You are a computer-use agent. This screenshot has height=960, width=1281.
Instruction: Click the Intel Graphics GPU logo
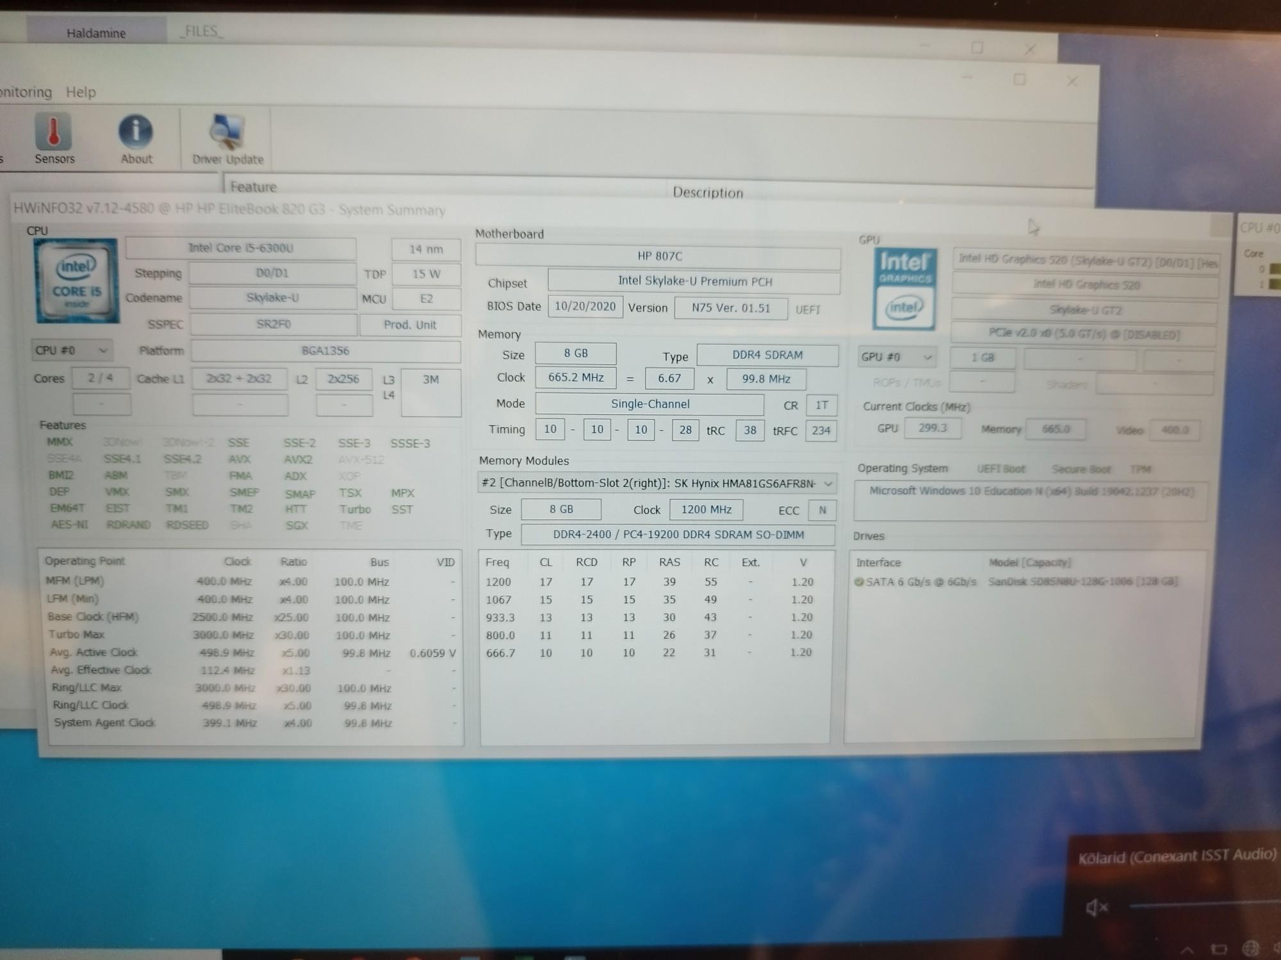point(904,289)
